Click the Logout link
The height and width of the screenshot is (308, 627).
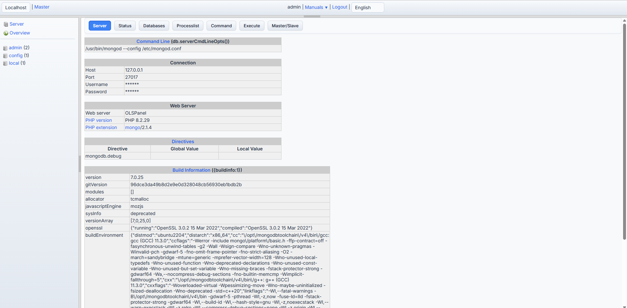point(340,7)
